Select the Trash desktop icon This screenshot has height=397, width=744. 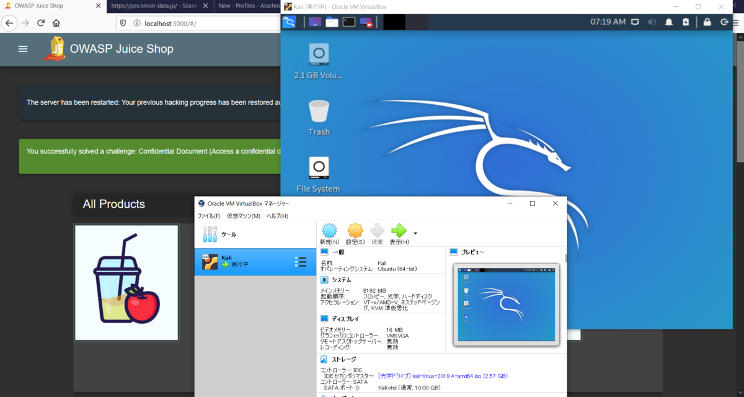(x=319, y=117)
